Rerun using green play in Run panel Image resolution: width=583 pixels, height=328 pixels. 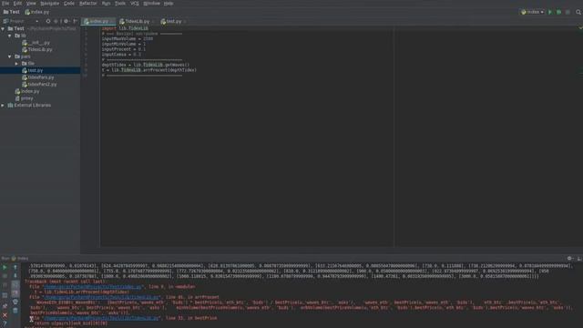coord(5,267)
